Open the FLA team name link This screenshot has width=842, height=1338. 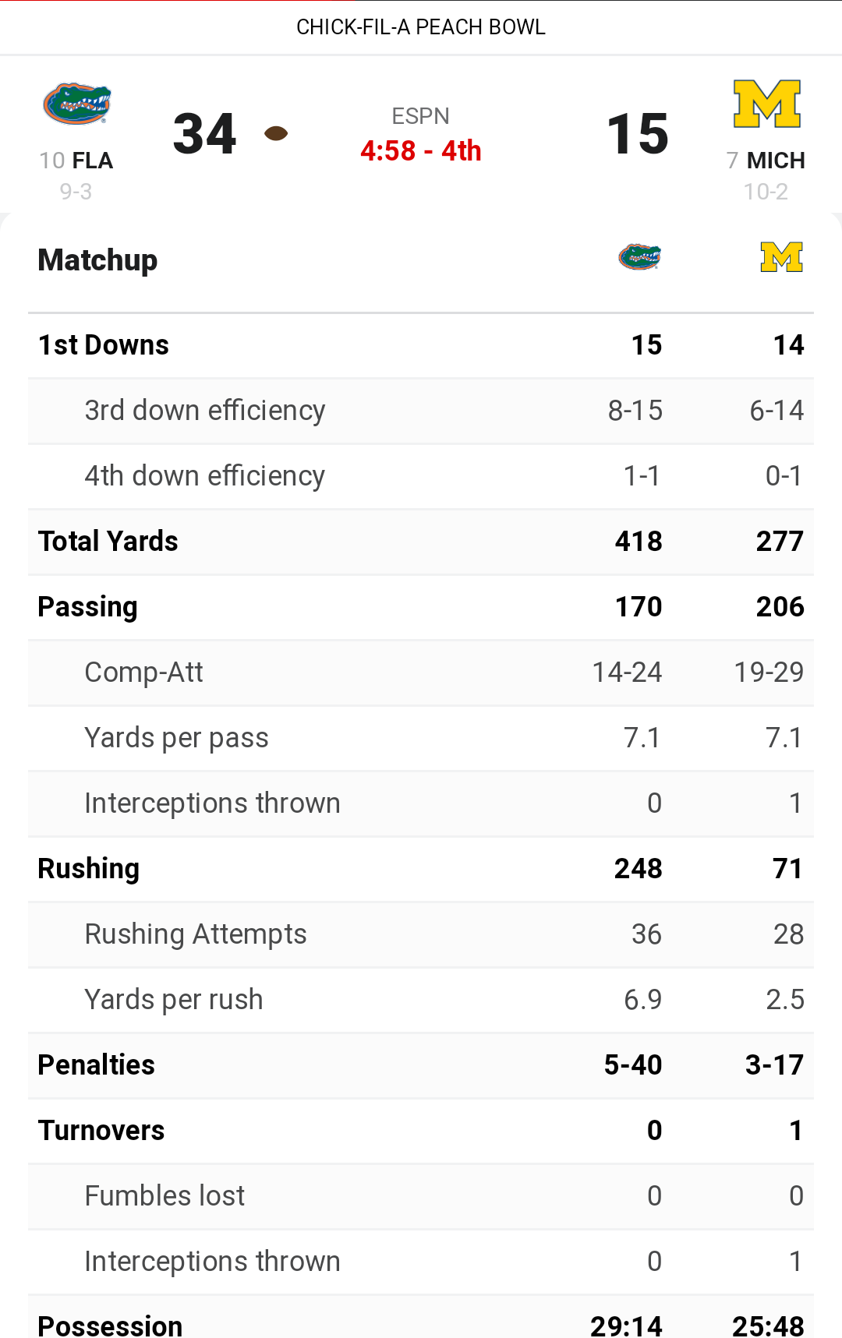click(x=93, y=161)
